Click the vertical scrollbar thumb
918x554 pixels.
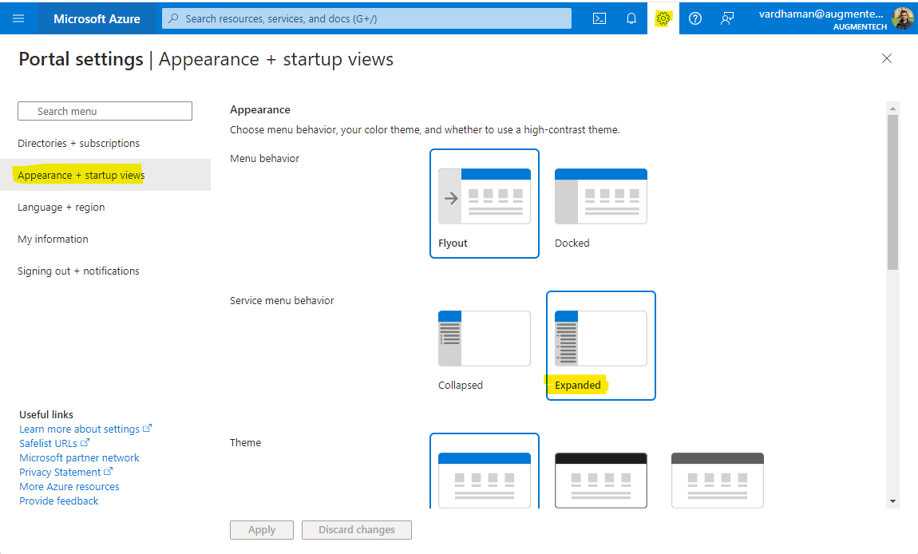(x=892, y=192)
